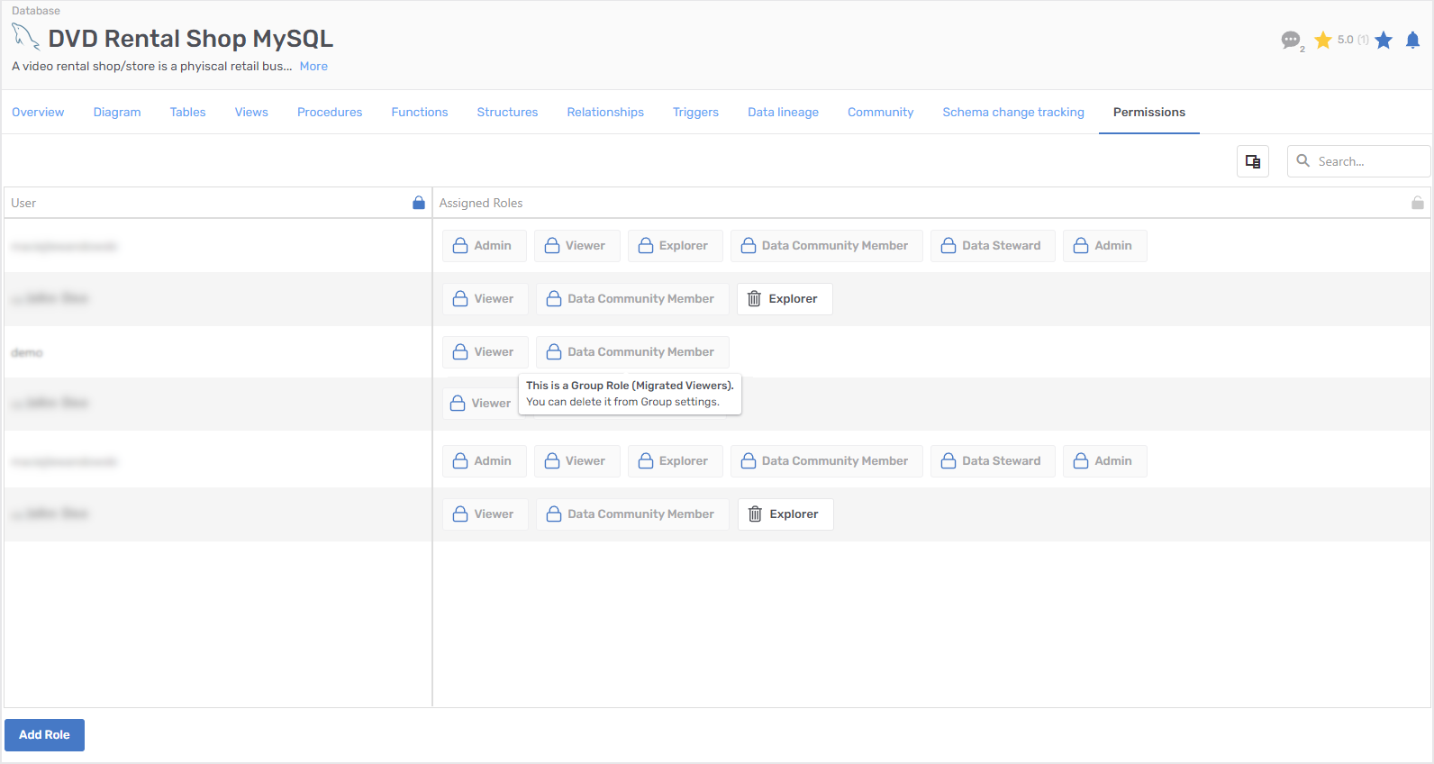Open the column layout chooser beside search
The width and height of the screenshot is (1434, 764).
pyautogui.click(x=1252, y=161)
